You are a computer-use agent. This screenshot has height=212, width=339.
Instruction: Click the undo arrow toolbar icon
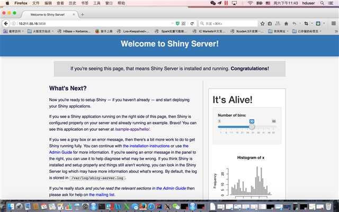click(295, 23)
